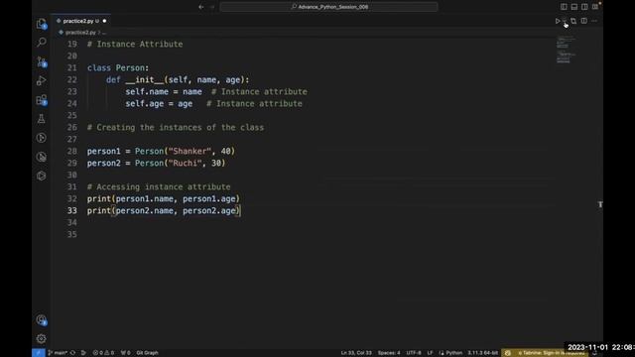This screenshot has width=635, height=357.
Task: Click the main branch in status bar
Action: 58,353
